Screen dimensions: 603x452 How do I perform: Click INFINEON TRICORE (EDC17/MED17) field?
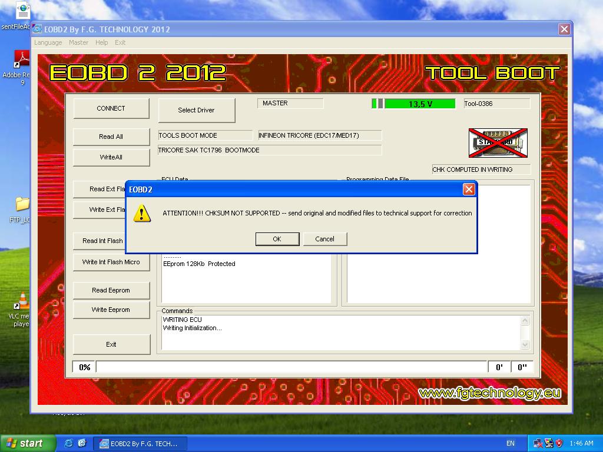click(320, 135)
